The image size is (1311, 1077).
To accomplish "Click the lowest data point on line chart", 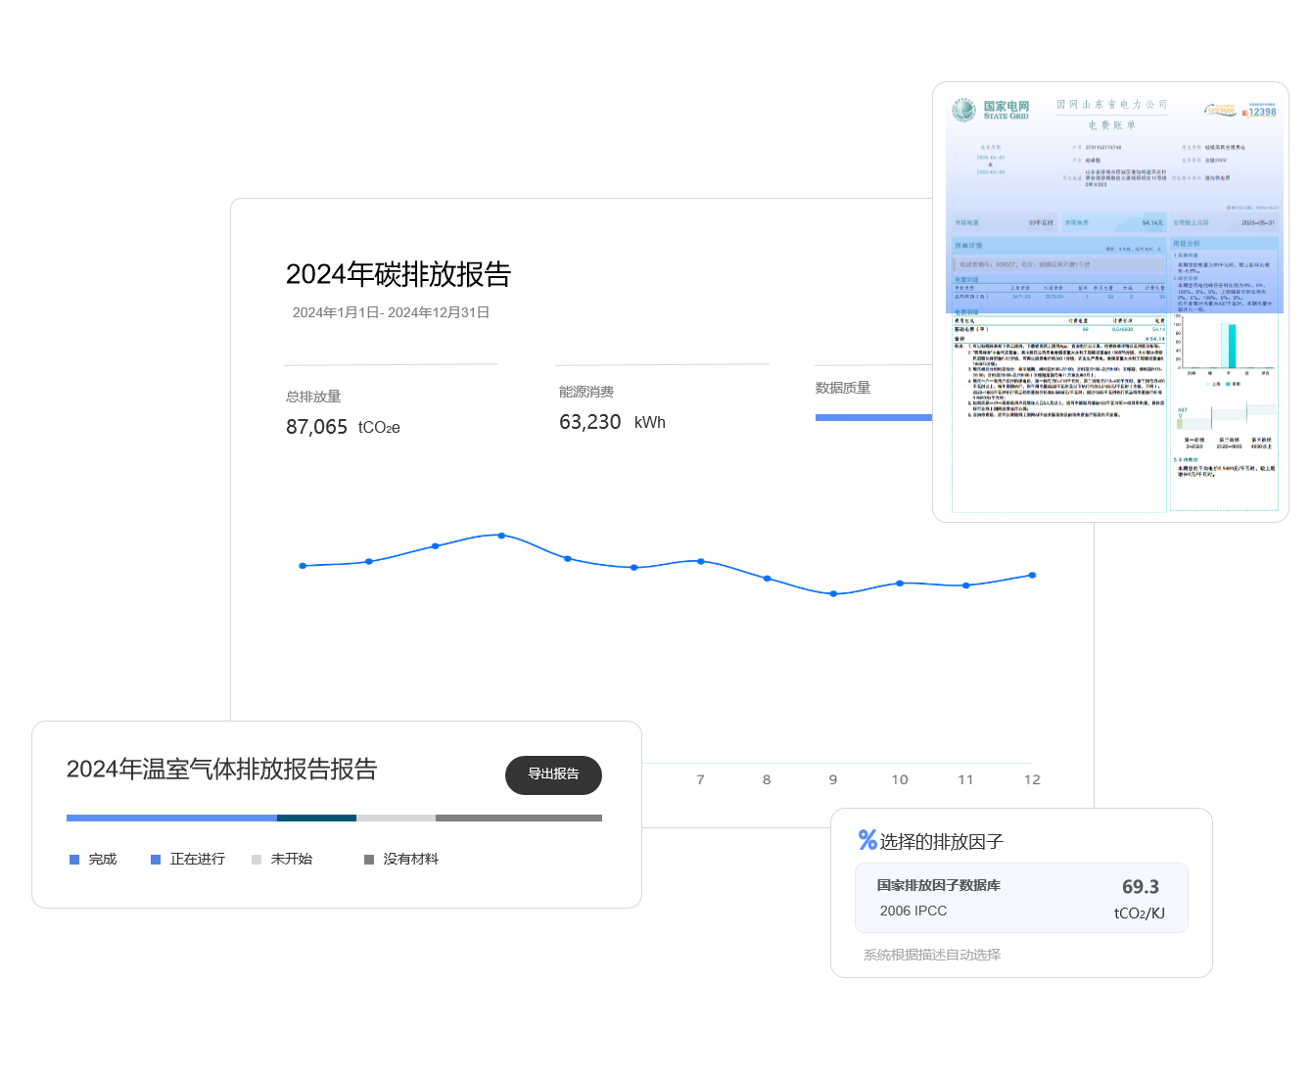I will point(833,594).
